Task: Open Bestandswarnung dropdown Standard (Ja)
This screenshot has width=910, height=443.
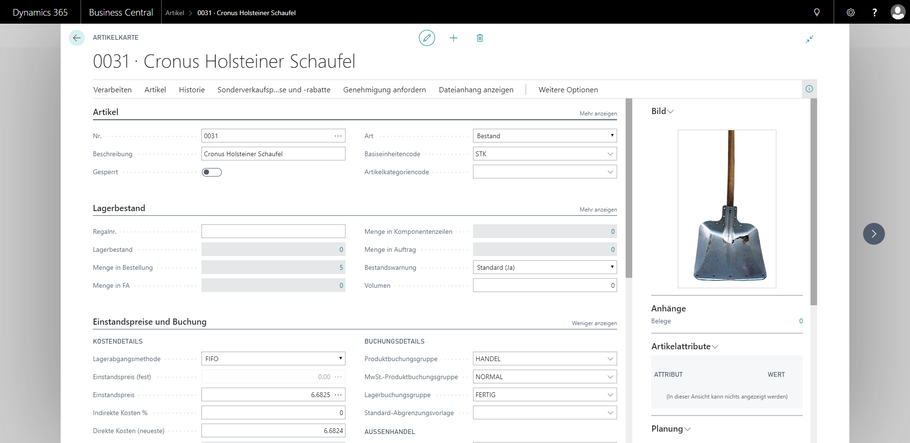Action: [545, 267]
